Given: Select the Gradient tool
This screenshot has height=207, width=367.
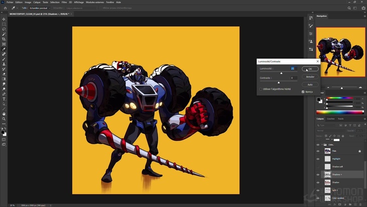Looking at the screenshot, I should click(x=4, y=79).
